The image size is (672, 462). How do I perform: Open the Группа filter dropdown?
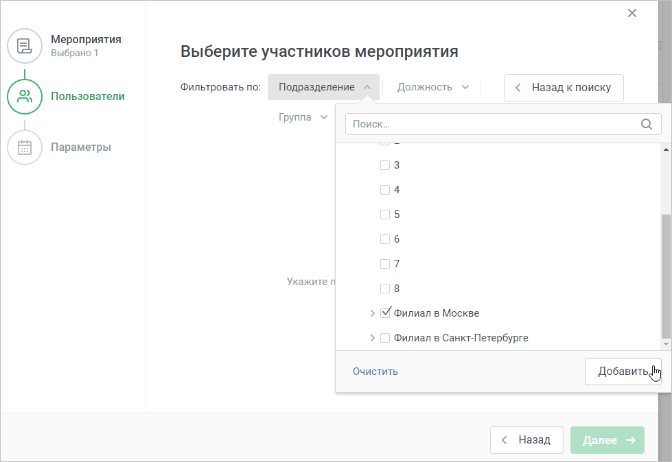[303, 117]
